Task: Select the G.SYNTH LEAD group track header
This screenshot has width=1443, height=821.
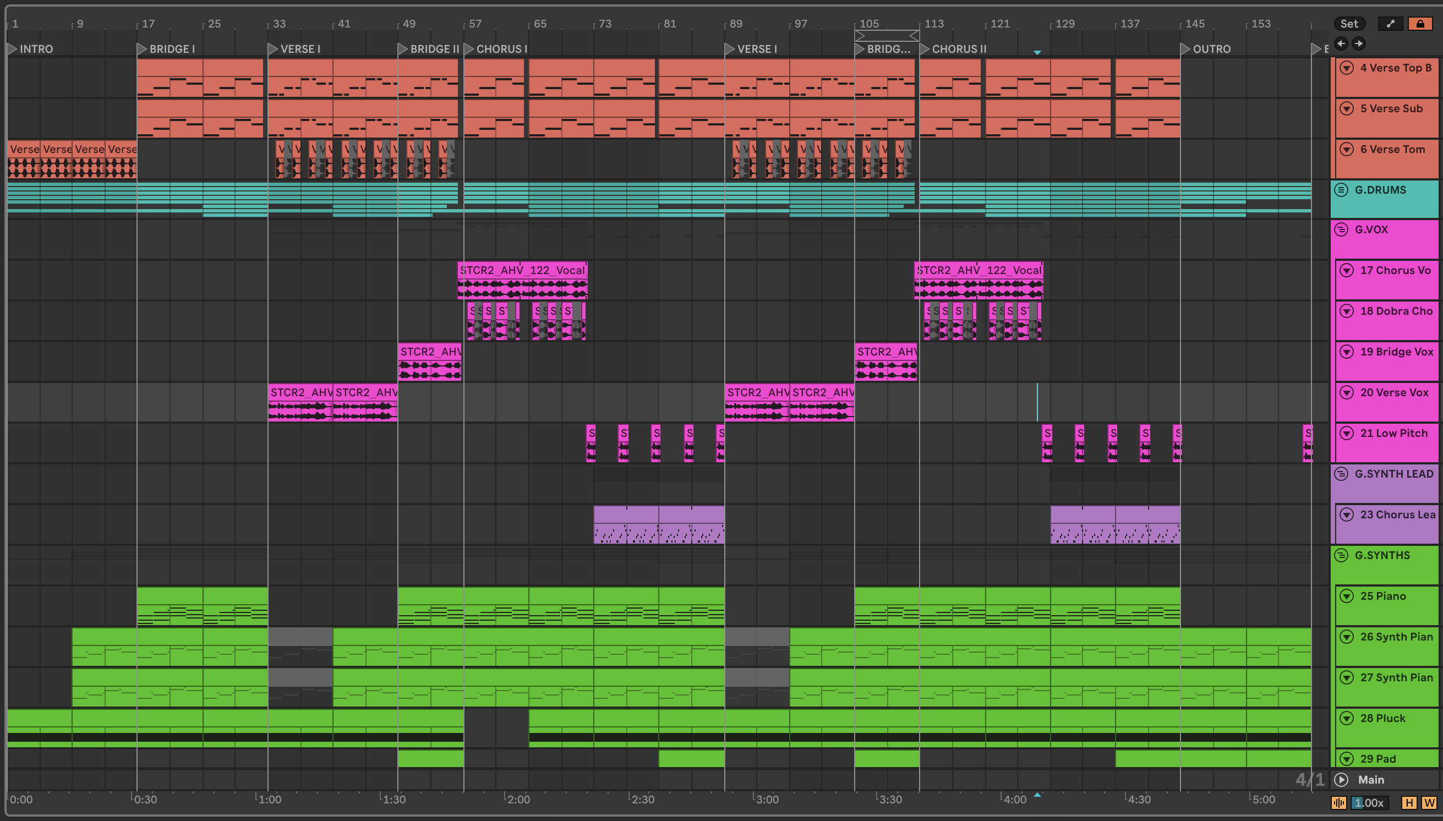Action: pyautogui.click(x=1385, y=483)
